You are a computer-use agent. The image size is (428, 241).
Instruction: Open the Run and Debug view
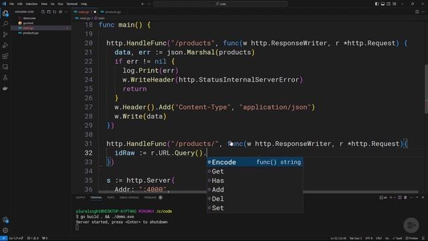pos(5,46)
